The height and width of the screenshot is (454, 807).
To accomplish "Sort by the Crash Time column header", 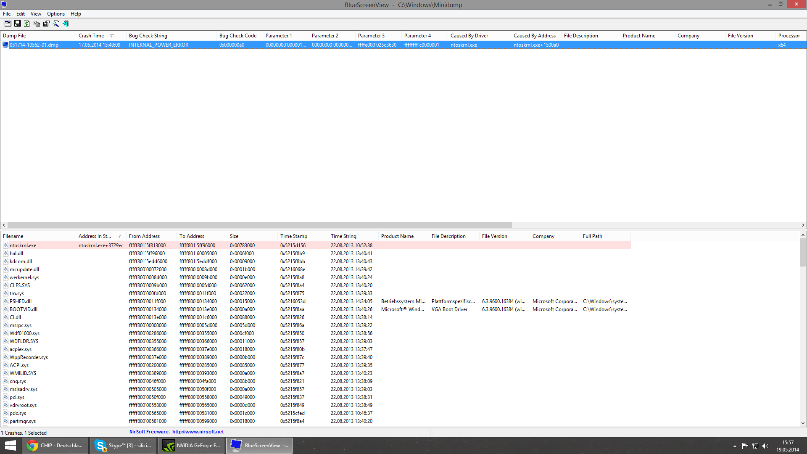I will [91, 36].
